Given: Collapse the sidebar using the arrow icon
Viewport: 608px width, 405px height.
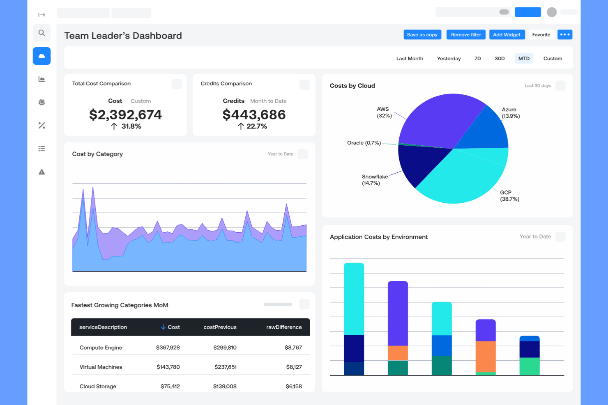Looking at the screenshot, I should pyautogui.click(x=41, y=15).
